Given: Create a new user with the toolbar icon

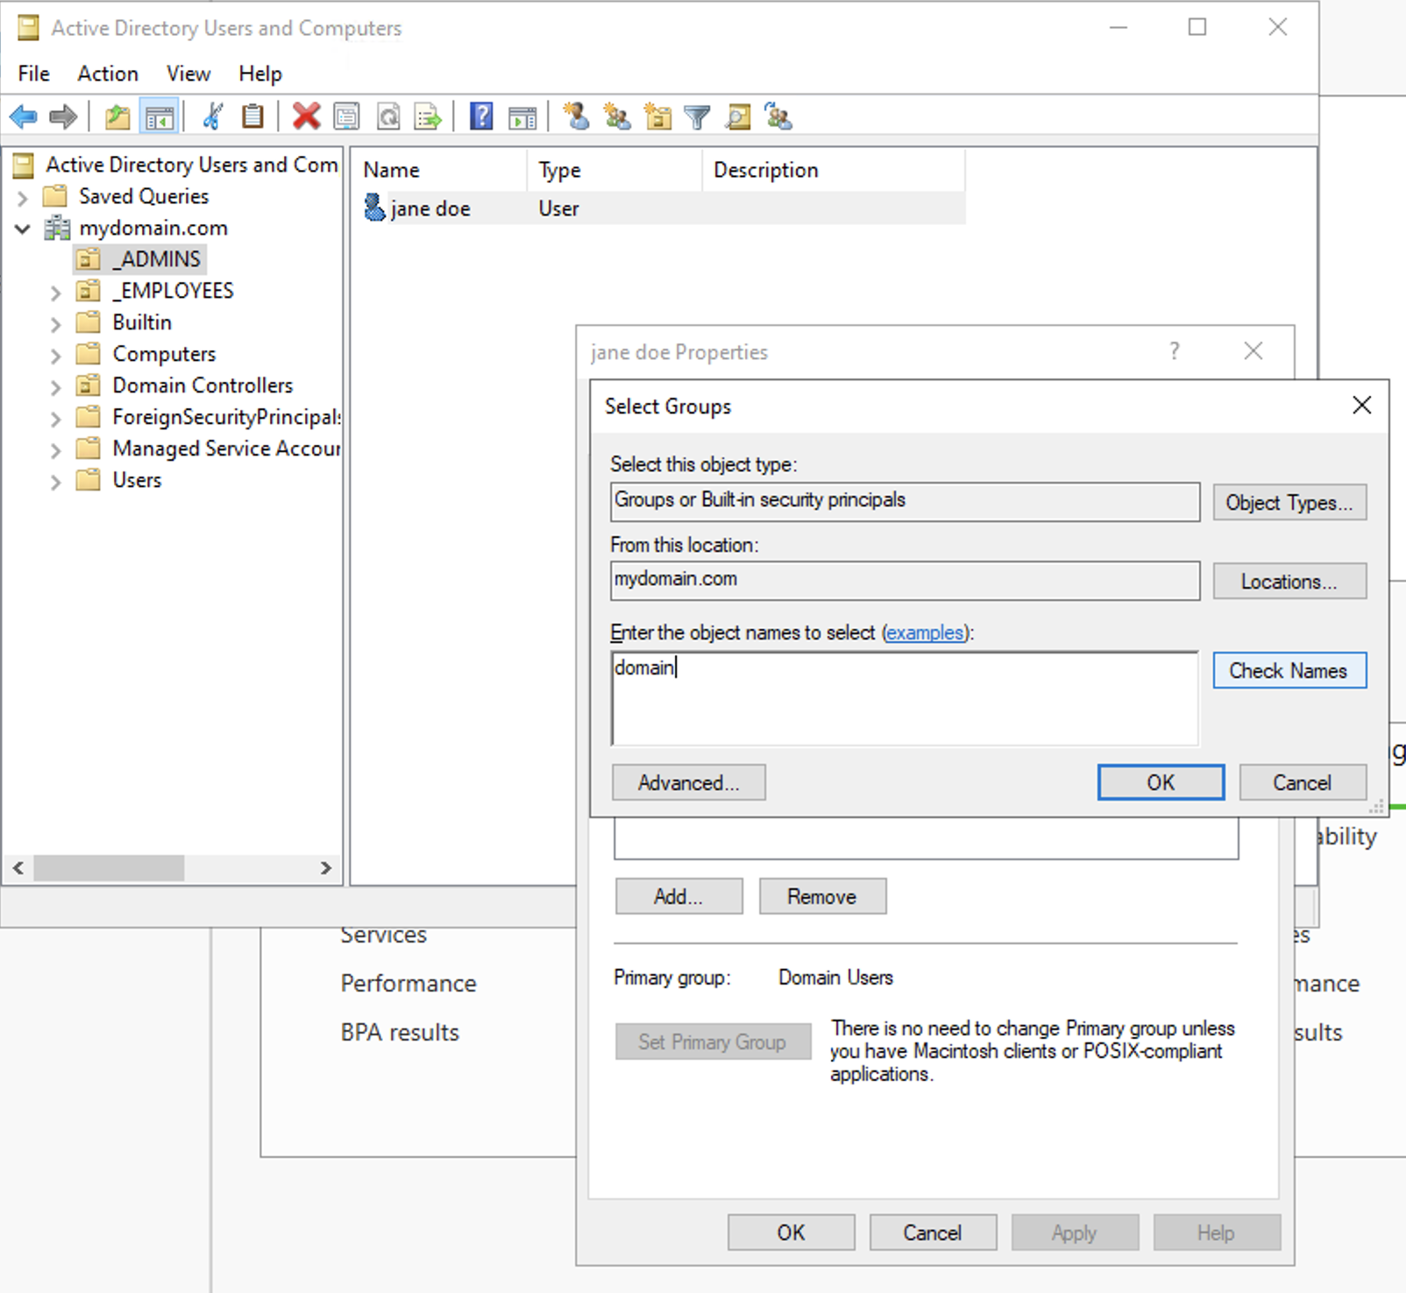Looking at the screenshot, I should tap(576, 117).
